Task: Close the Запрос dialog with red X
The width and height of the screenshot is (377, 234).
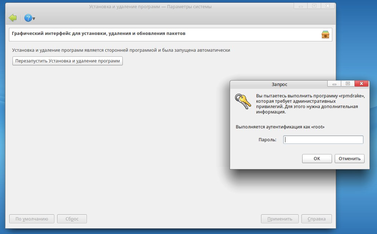Action: click(361, 83)
